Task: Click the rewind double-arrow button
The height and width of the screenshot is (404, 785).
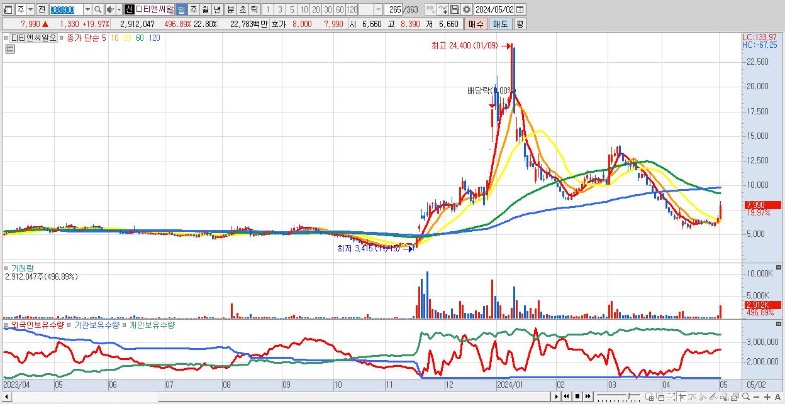Action: click(567, 396)
